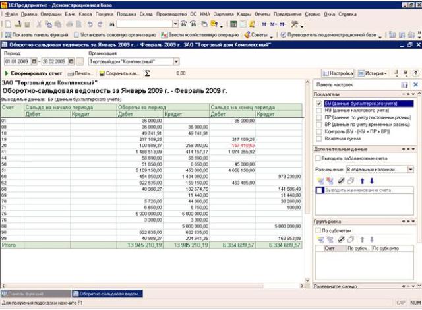Click the M+ memory add icon

click(x=273, y=24)
